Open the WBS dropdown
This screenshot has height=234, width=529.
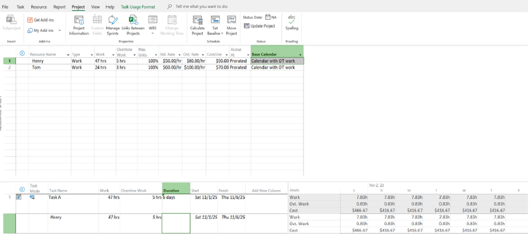(152, 25)
